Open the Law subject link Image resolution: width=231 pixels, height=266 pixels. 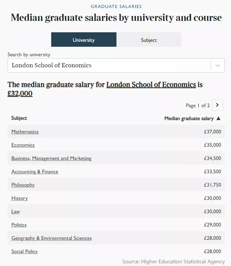coord(16,212)
